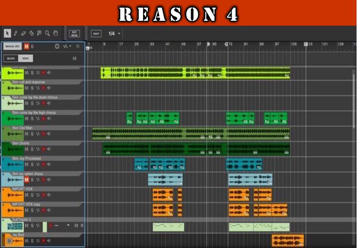Image resolution: width=357 pixels, height=248 pixels.
Task: Toggle monitor speaker on Skin Drums track
Action: 49,149
